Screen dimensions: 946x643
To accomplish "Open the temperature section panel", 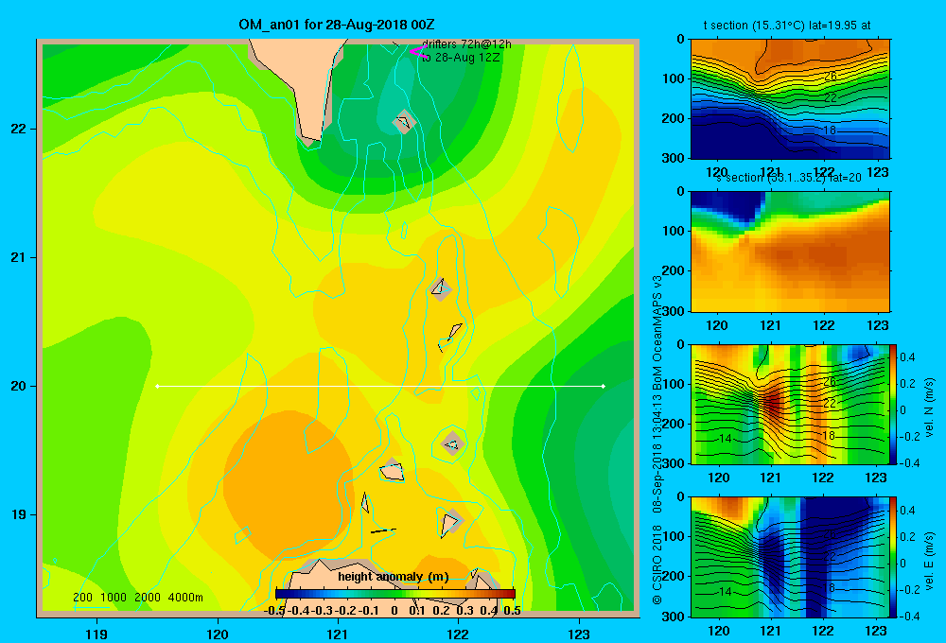I will tap(790, 99).
